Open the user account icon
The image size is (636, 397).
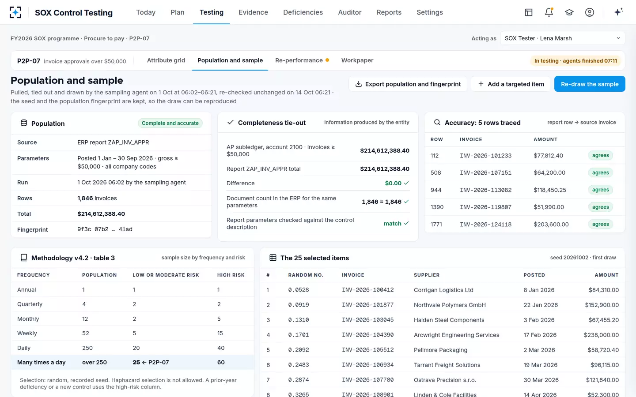pos(590,12)
